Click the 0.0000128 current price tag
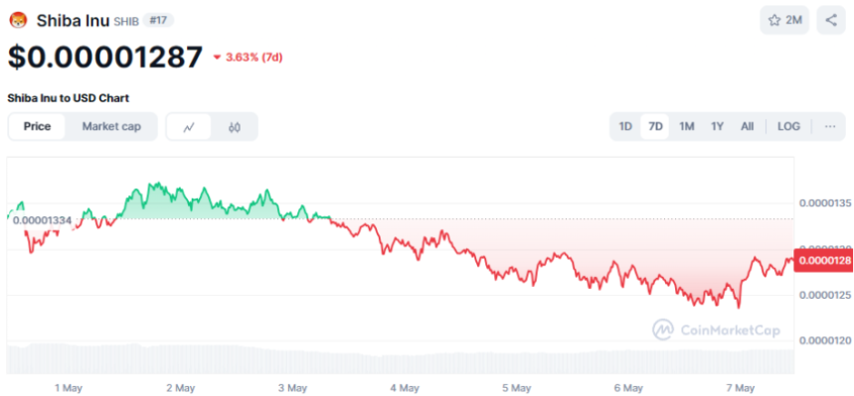 pyautogui.click(x=824, y=261)
